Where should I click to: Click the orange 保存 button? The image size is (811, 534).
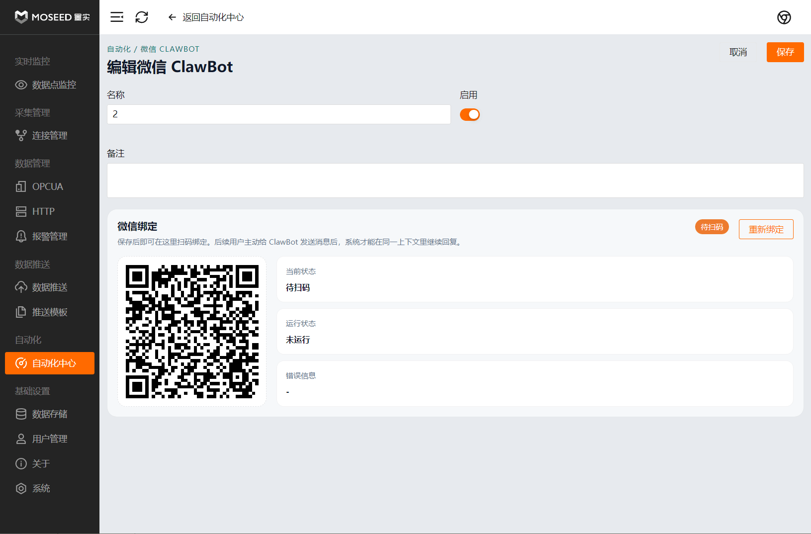(x=785, y=52)
